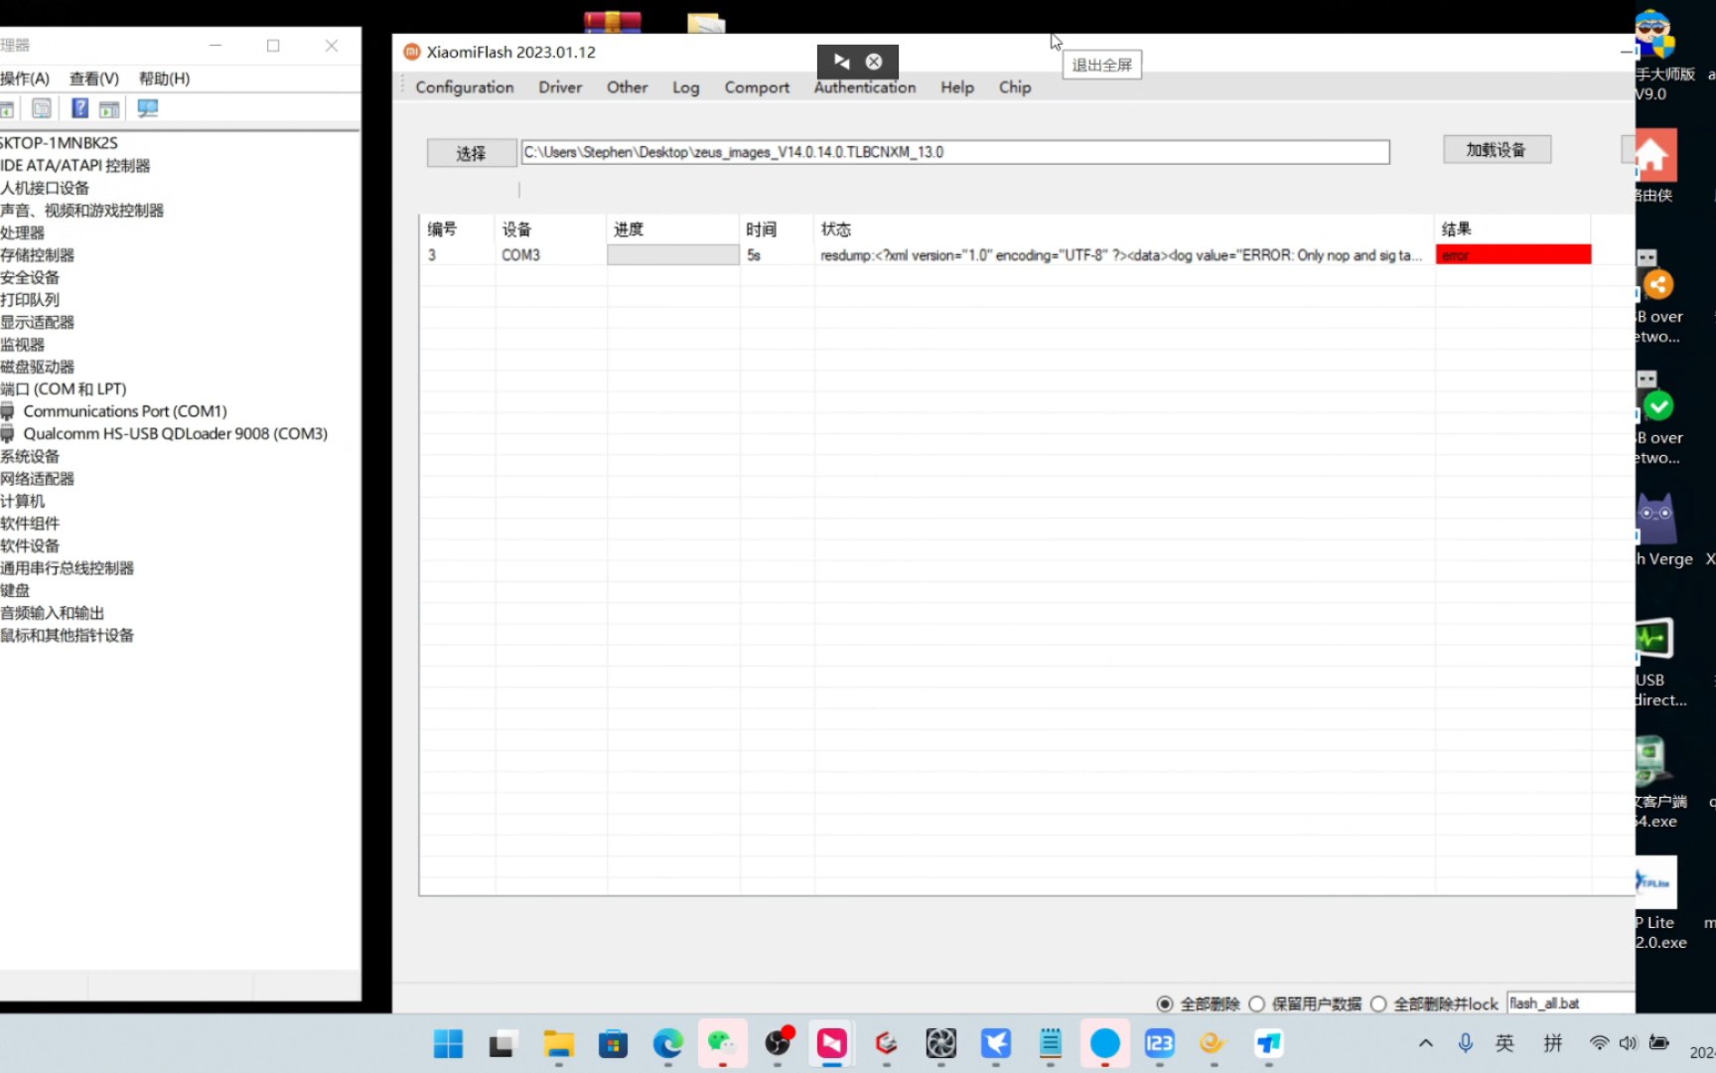Open the Comport menu
Image resolution: width=1716 pixels, height=1073 pixels.
757,87
